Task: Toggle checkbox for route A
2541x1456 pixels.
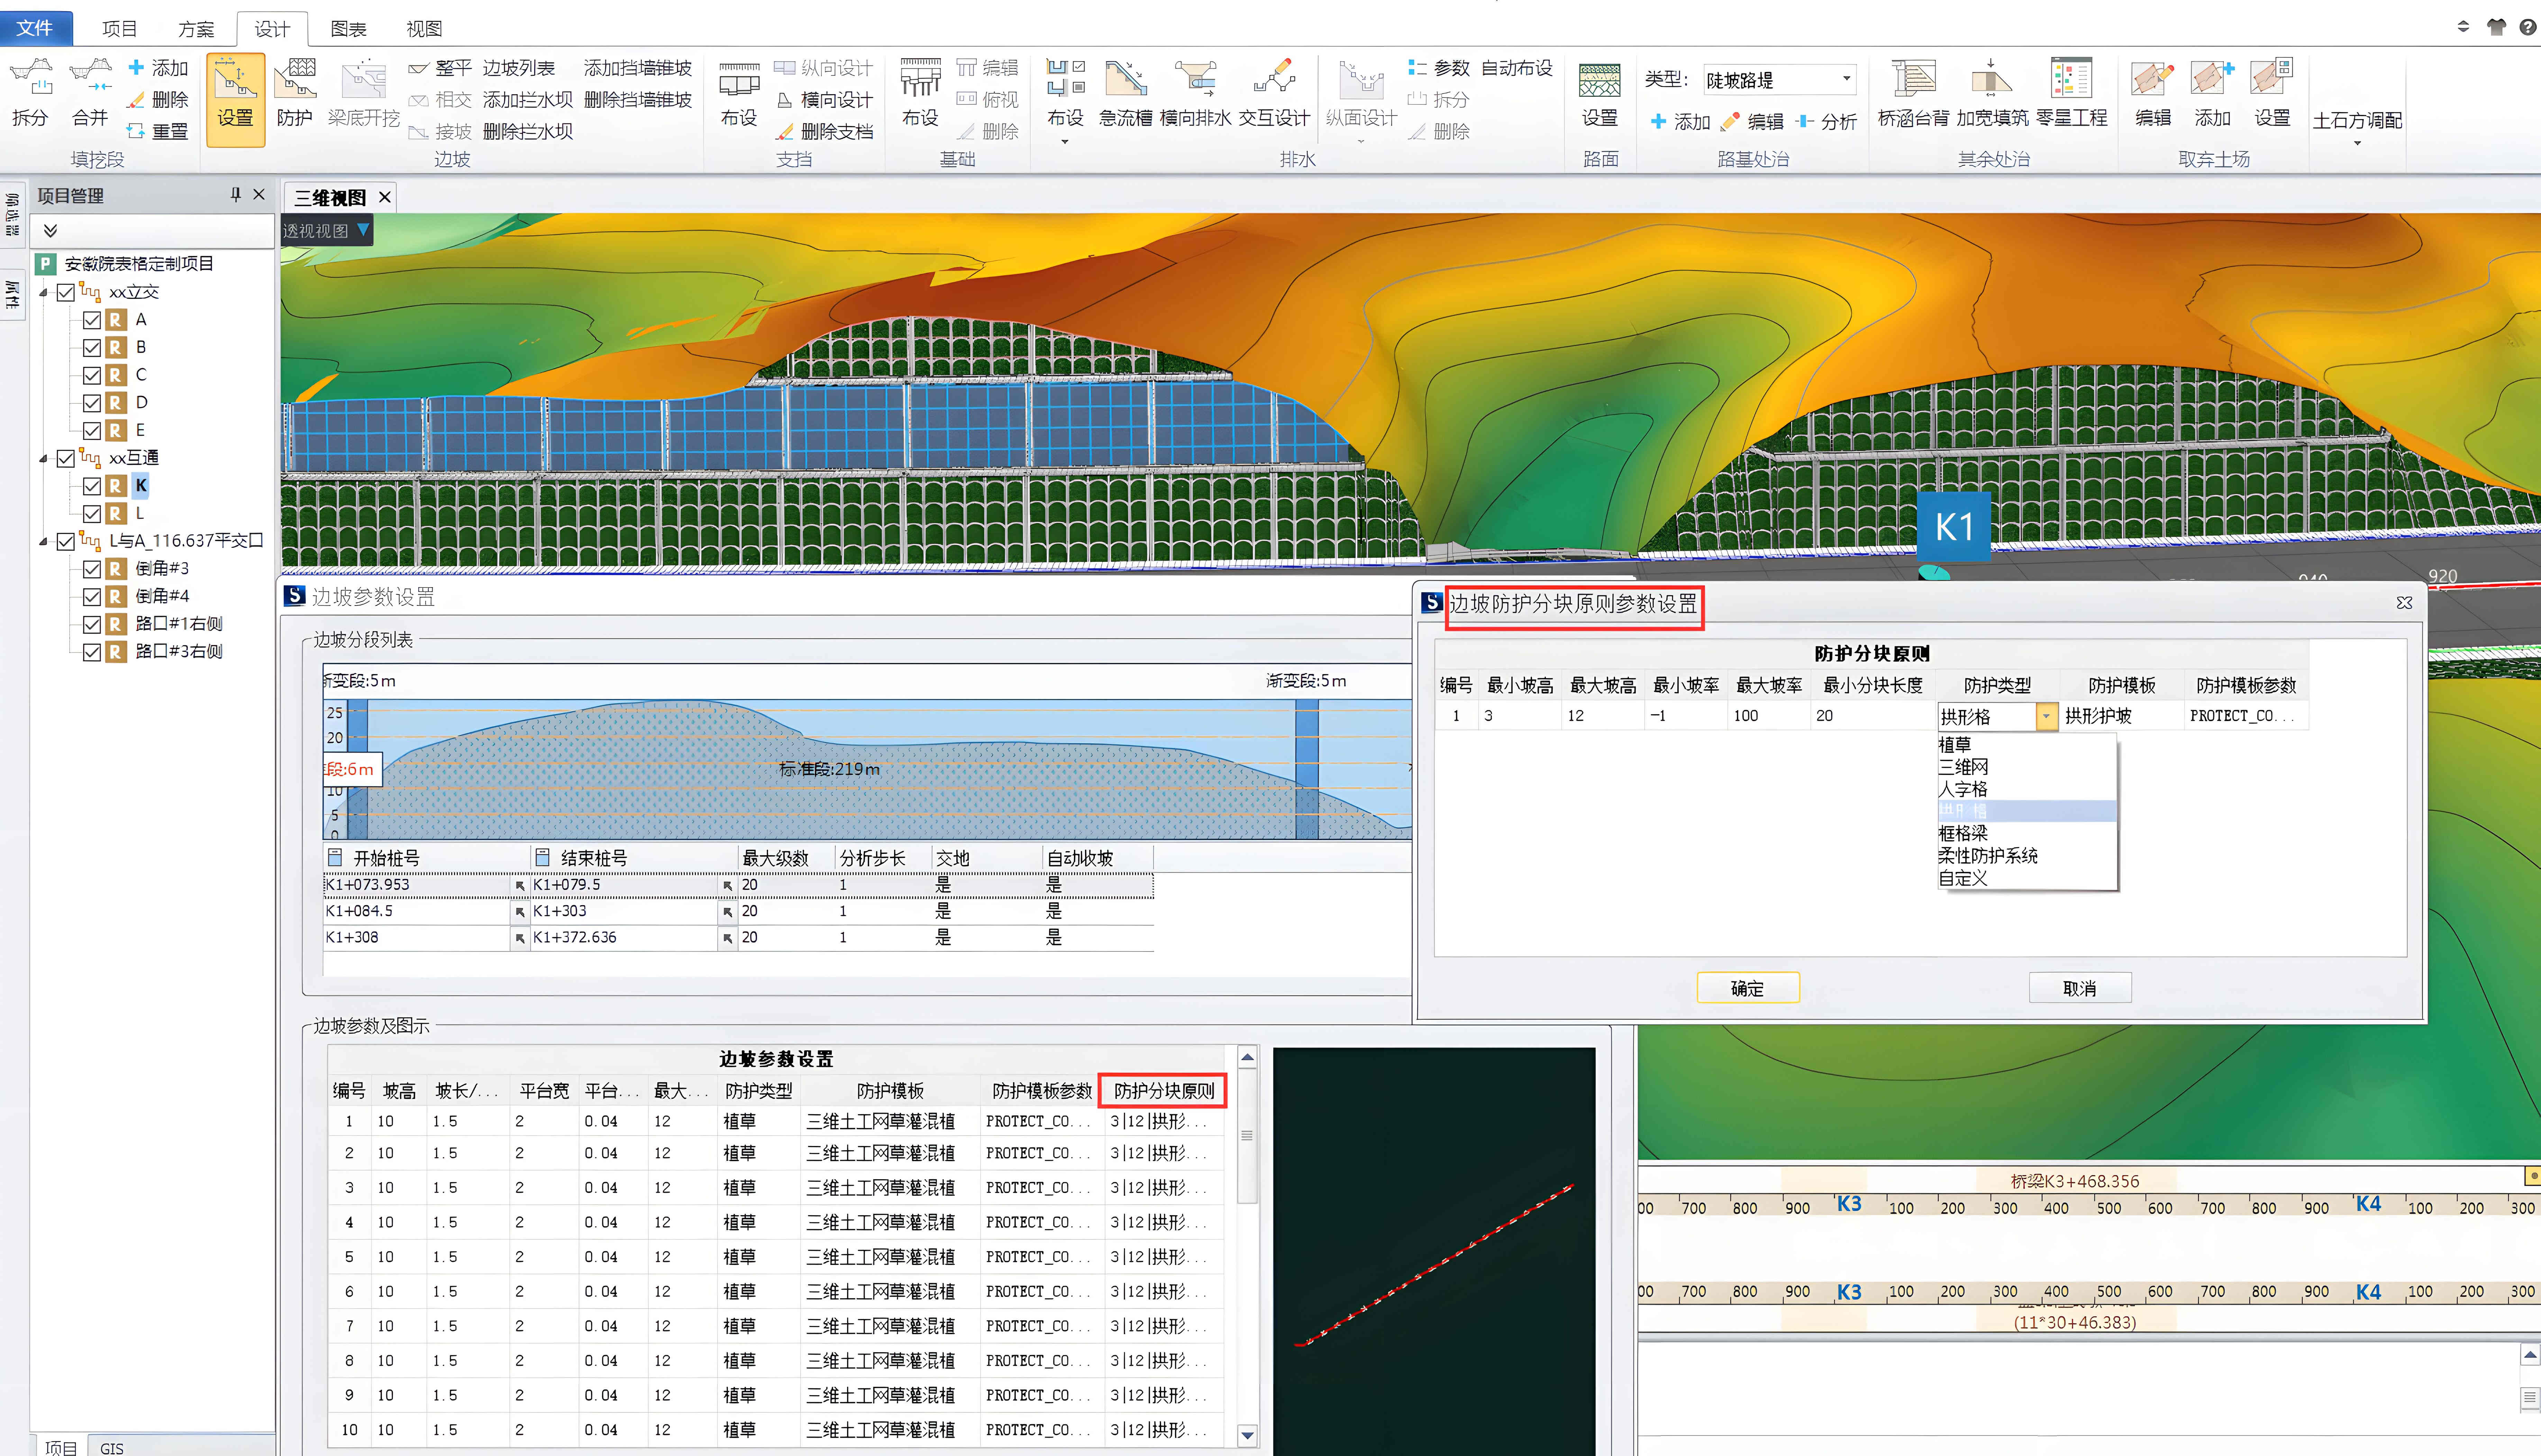Action: point(92,320)
